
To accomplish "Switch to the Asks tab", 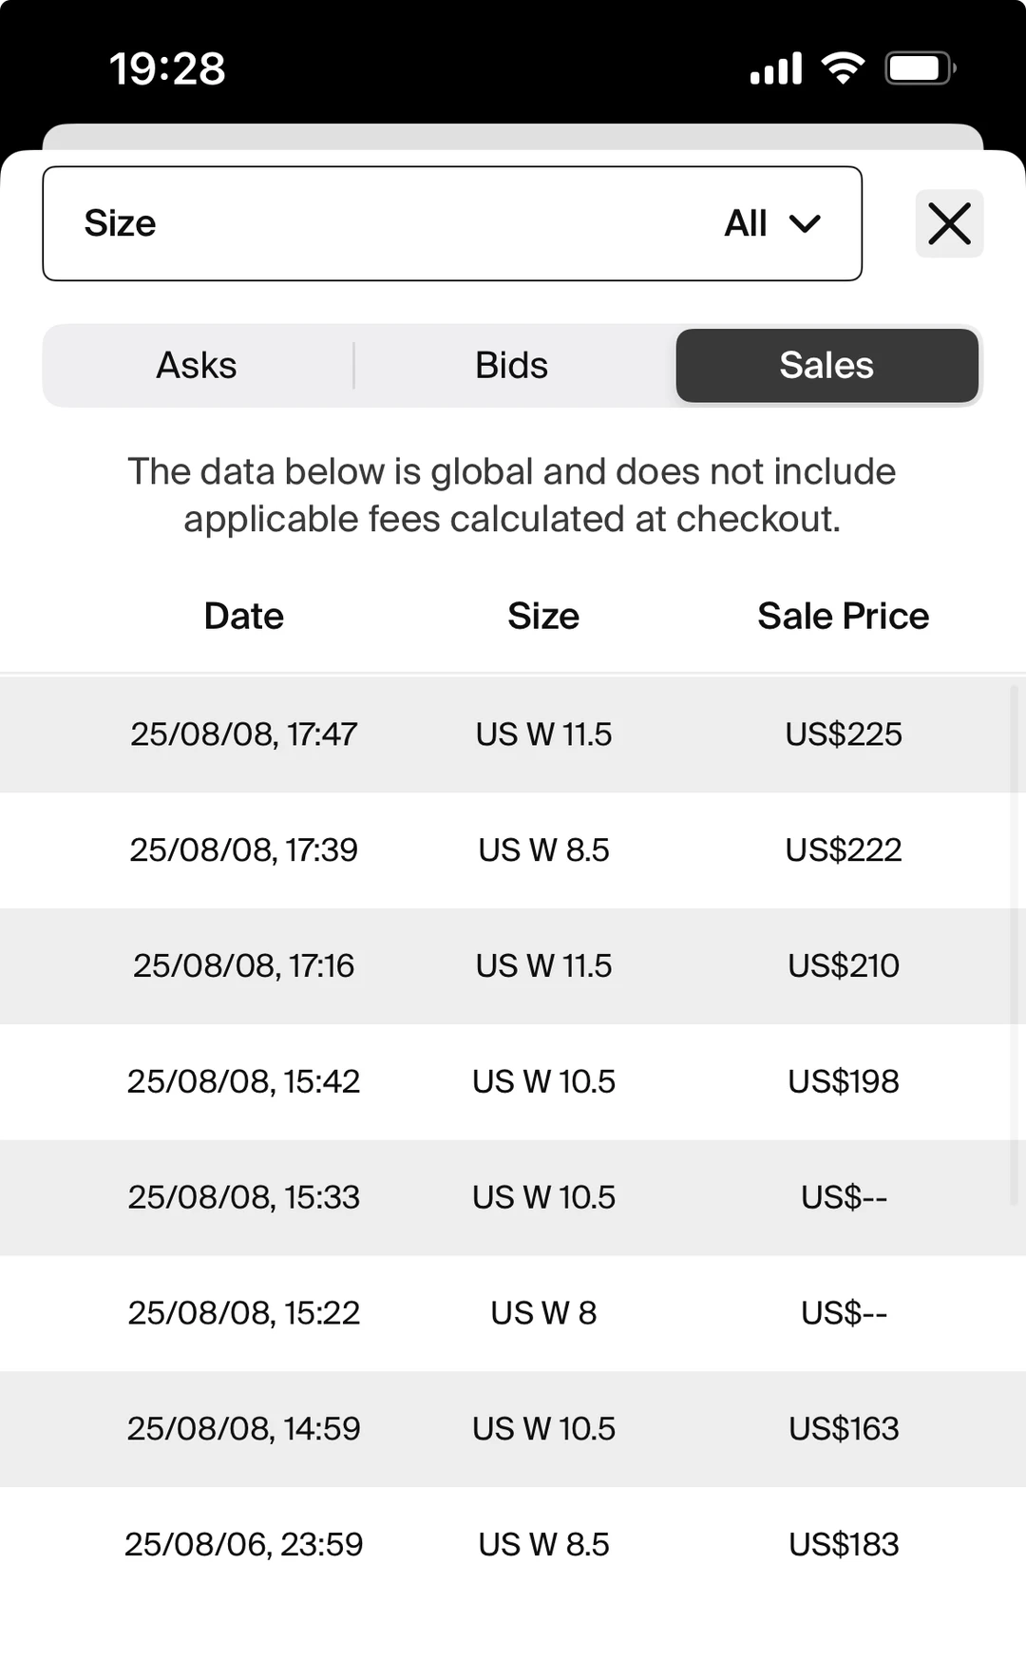I will click(197, 366).
